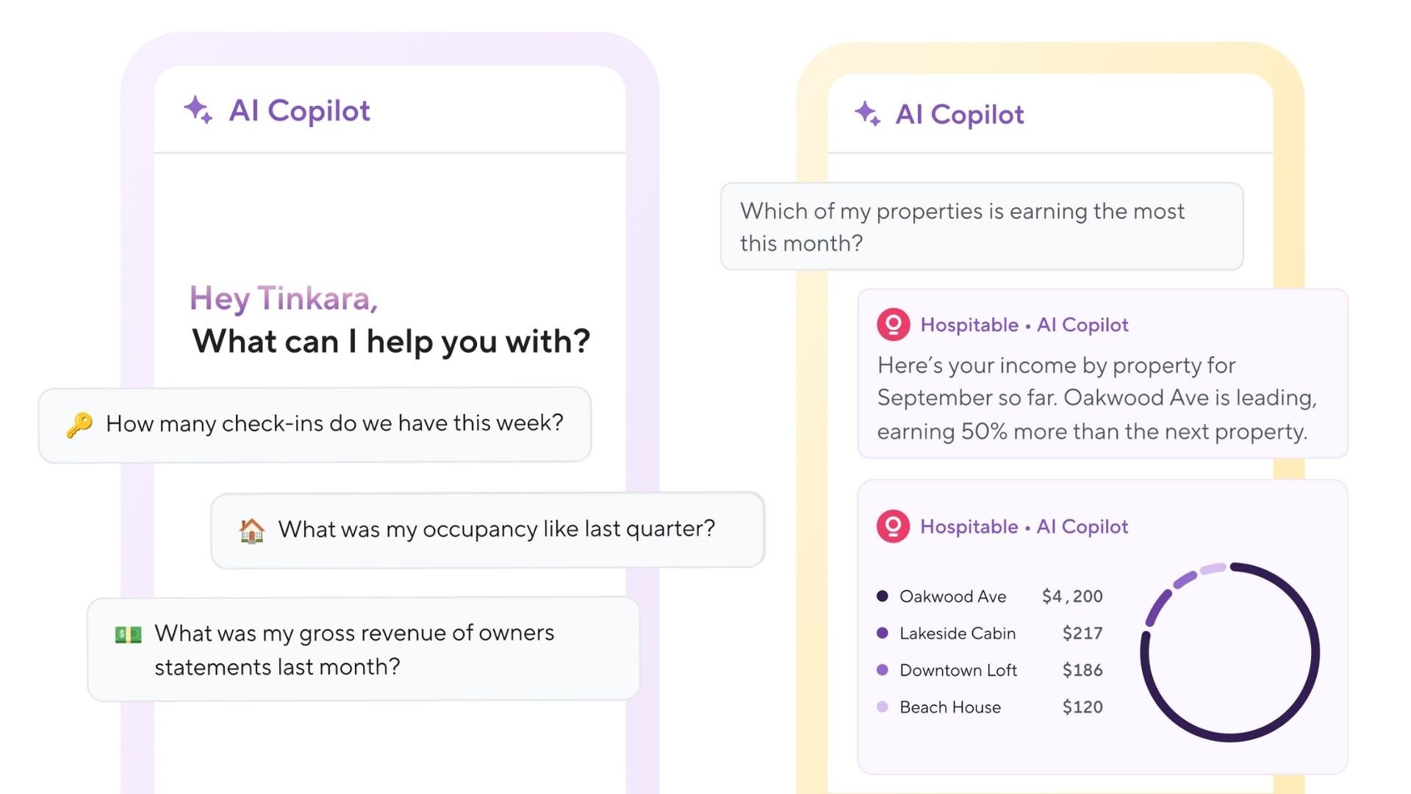Select the check-ins this week suggestion
1411x794 pixels.
click(334, 424)
